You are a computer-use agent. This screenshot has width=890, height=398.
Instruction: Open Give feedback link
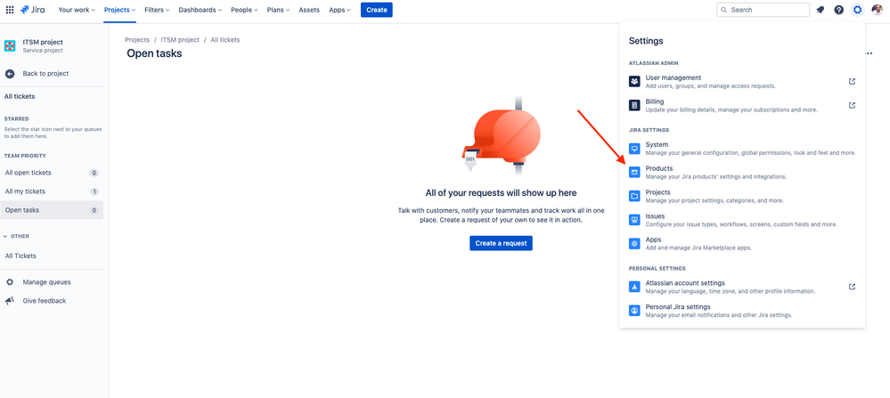click(x=45, y=300)
